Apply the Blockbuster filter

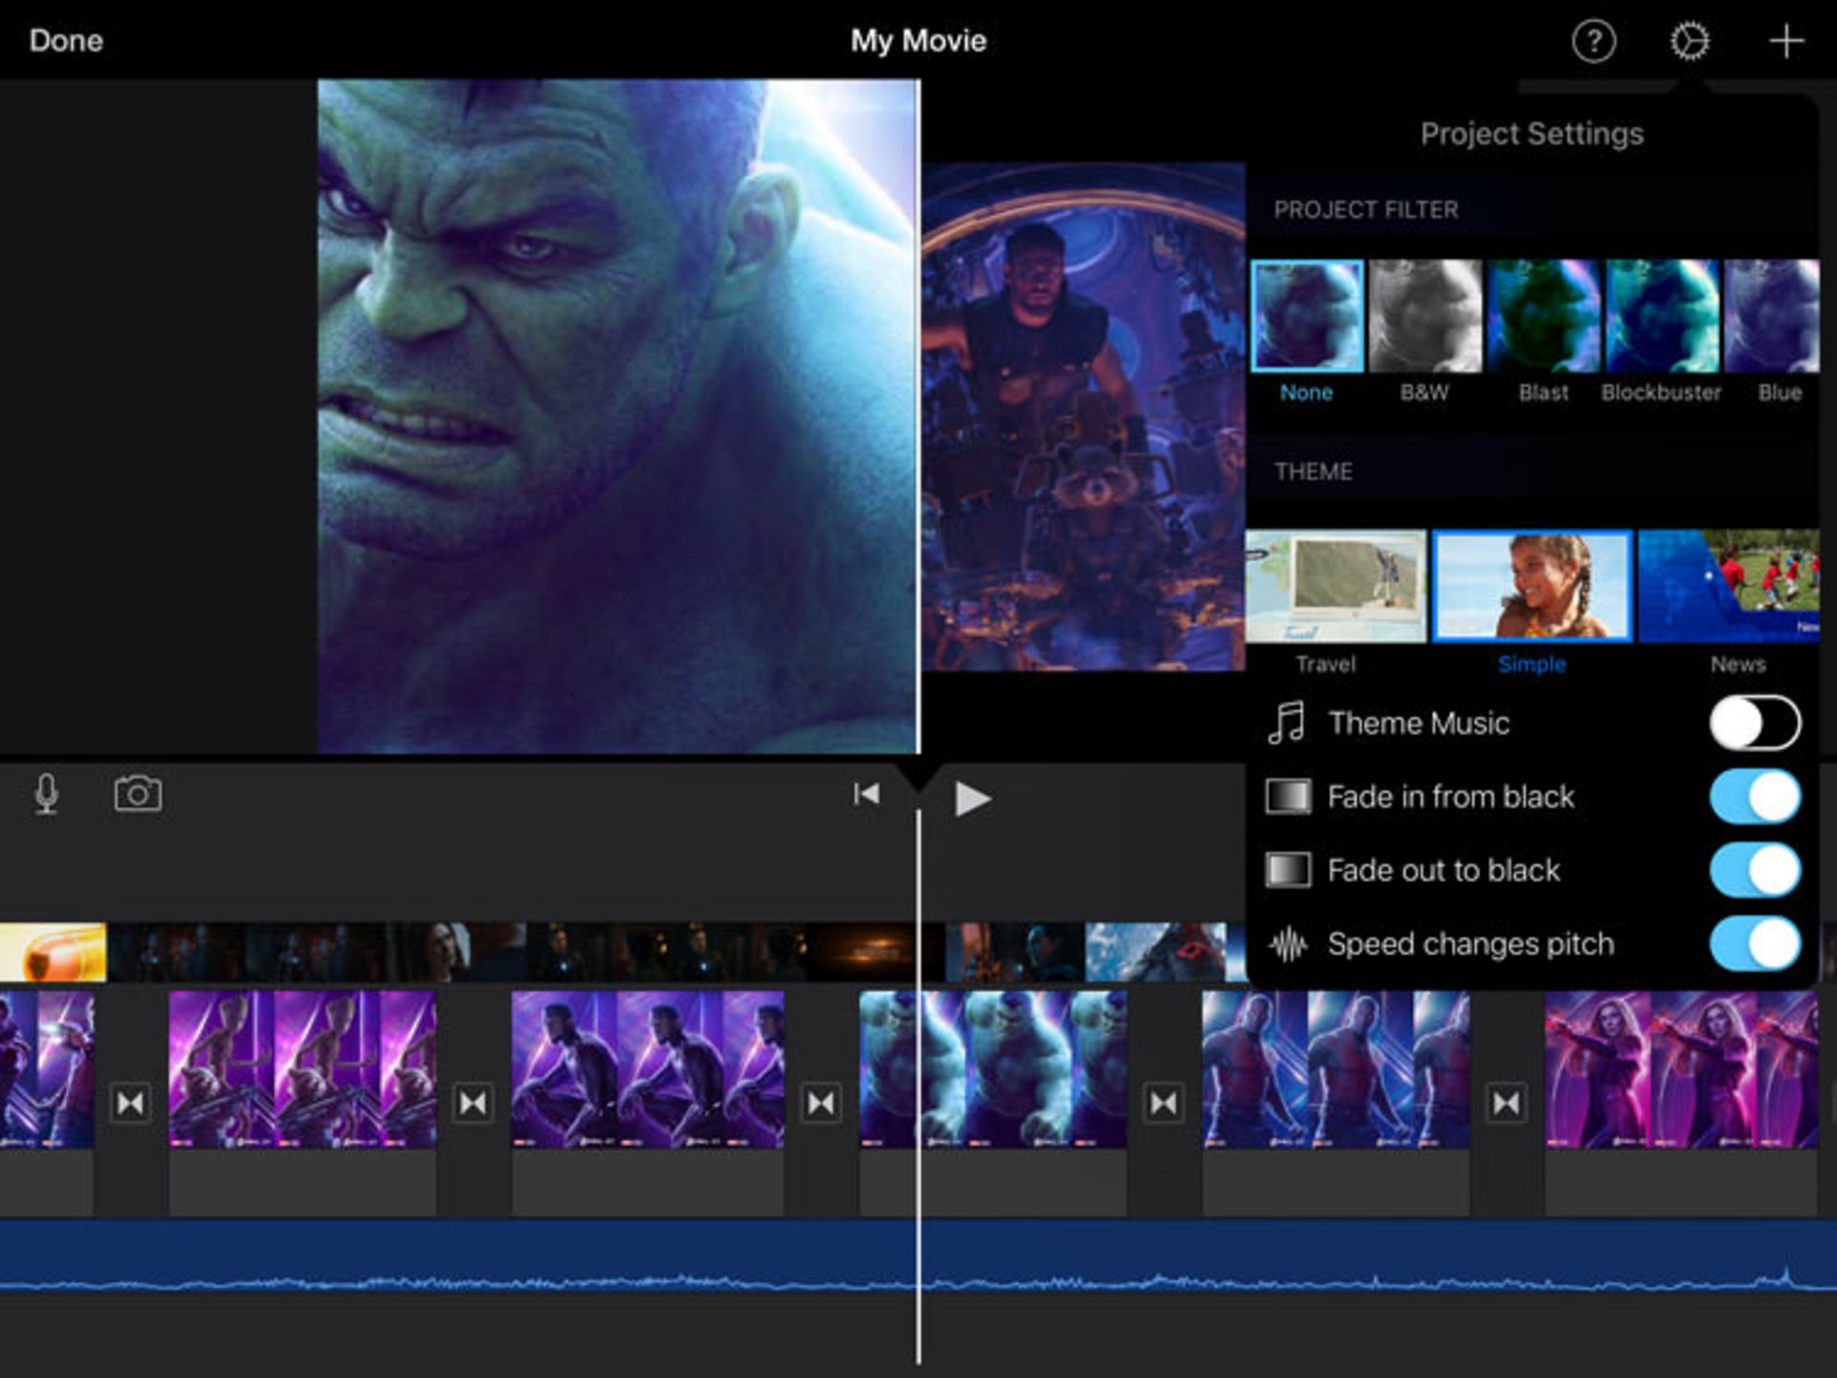(x=1662, y=316)
